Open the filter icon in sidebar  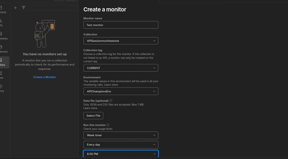click(x=23, y=8)
